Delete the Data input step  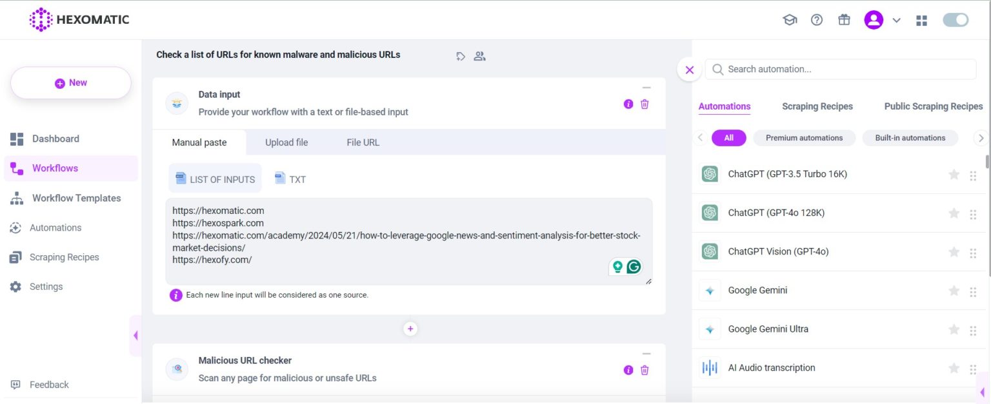pos(645,104)
